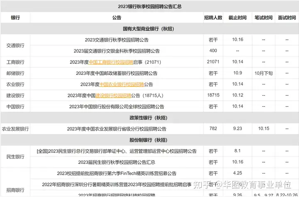Select 2023届交通银行交银金科秋季校园招聘公告 announcement text
This screenshot has width=299, height=197.
[117, 51]
